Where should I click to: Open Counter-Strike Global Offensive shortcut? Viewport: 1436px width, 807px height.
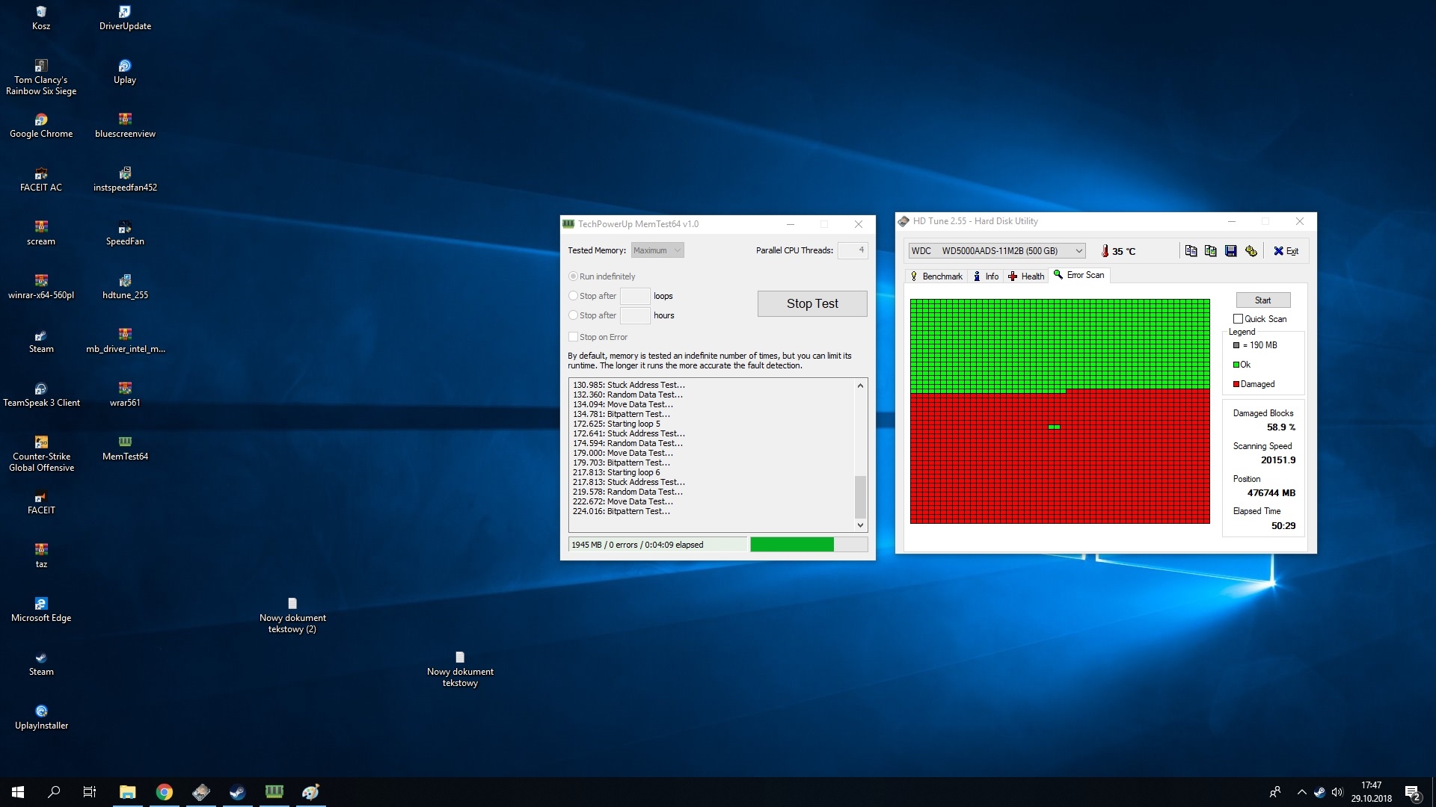coord(41,454)
